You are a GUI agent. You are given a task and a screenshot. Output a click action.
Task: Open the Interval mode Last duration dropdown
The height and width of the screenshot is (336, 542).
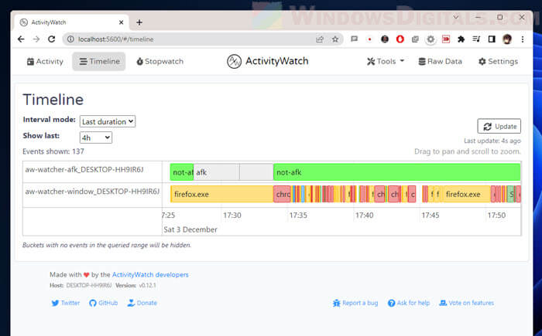[108, 121]
